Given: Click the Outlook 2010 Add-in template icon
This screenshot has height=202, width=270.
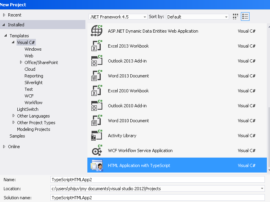Looking at the screenshot, I should coord(96,106).
